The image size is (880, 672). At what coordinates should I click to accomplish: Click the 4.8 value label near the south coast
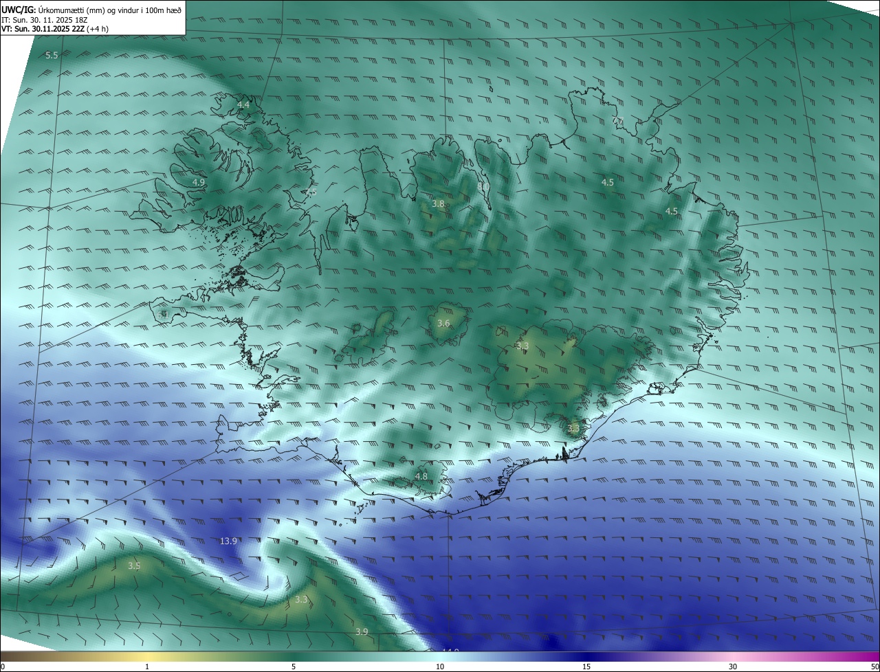click(x=421, y=476)
